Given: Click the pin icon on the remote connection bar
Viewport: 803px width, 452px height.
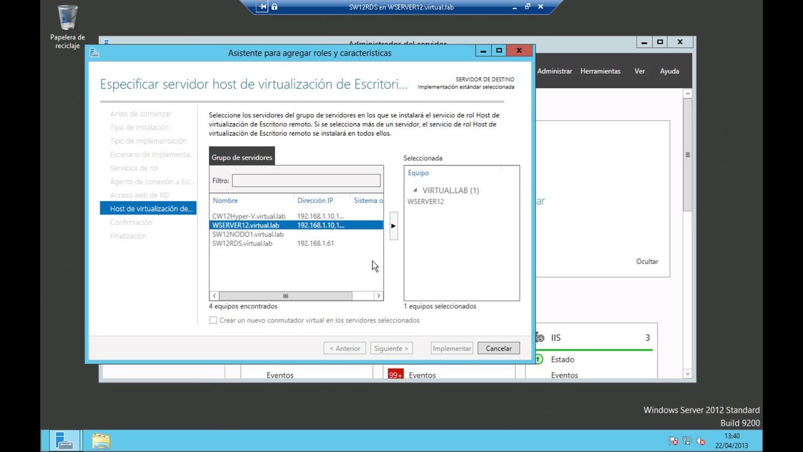Looking at the screenshot, I should [x=263, y=7].
